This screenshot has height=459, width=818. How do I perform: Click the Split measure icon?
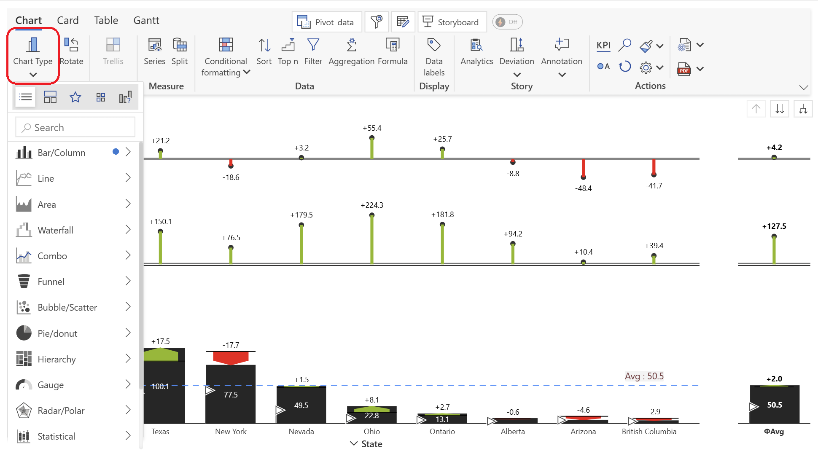pyautogui.click(x=180, y=45)
